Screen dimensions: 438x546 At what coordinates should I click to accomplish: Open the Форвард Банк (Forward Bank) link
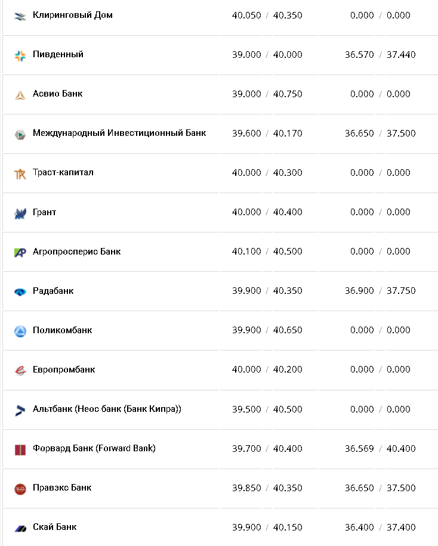tap(94, 448)
